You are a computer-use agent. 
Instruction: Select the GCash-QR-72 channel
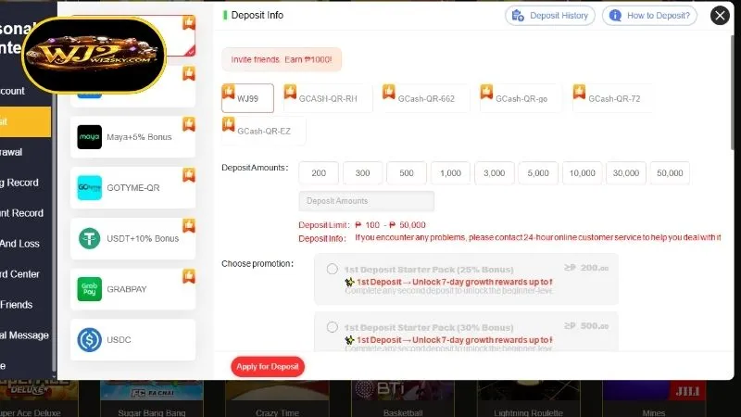tap(614, 98)
